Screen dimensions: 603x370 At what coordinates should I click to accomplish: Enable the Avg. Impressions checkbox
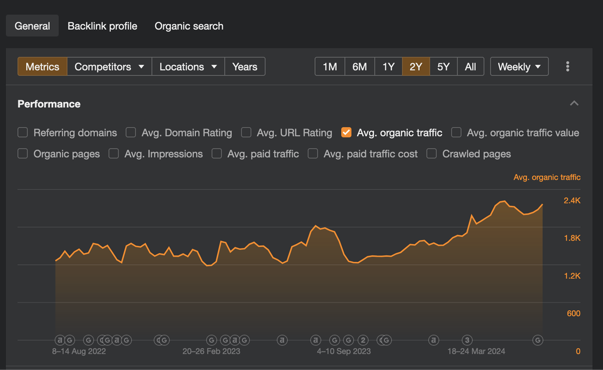point(113,154)
